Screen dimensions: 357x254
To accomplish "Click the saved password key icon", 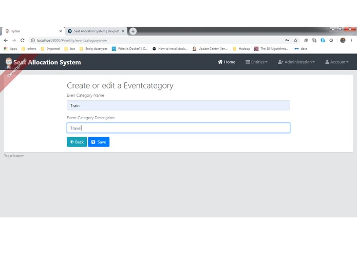I will coord(287,40).
